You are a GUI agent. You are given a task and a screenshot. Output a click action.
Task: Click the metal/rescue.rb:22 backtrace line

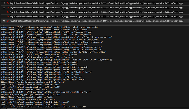pyautogui.click(x=46, y=35)
